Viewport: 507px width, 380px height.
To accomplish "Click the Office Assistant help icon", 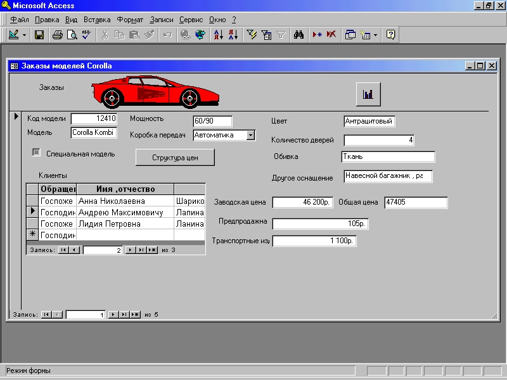I will 390,35.
